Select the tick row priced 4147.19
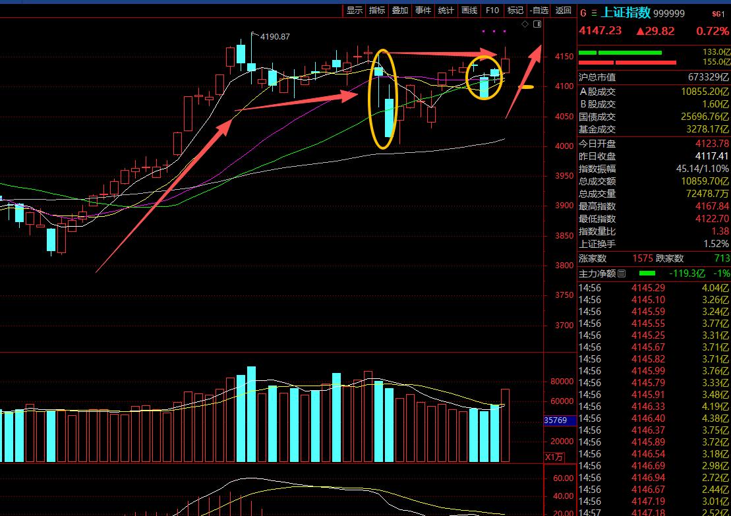 tap(654, 502)
